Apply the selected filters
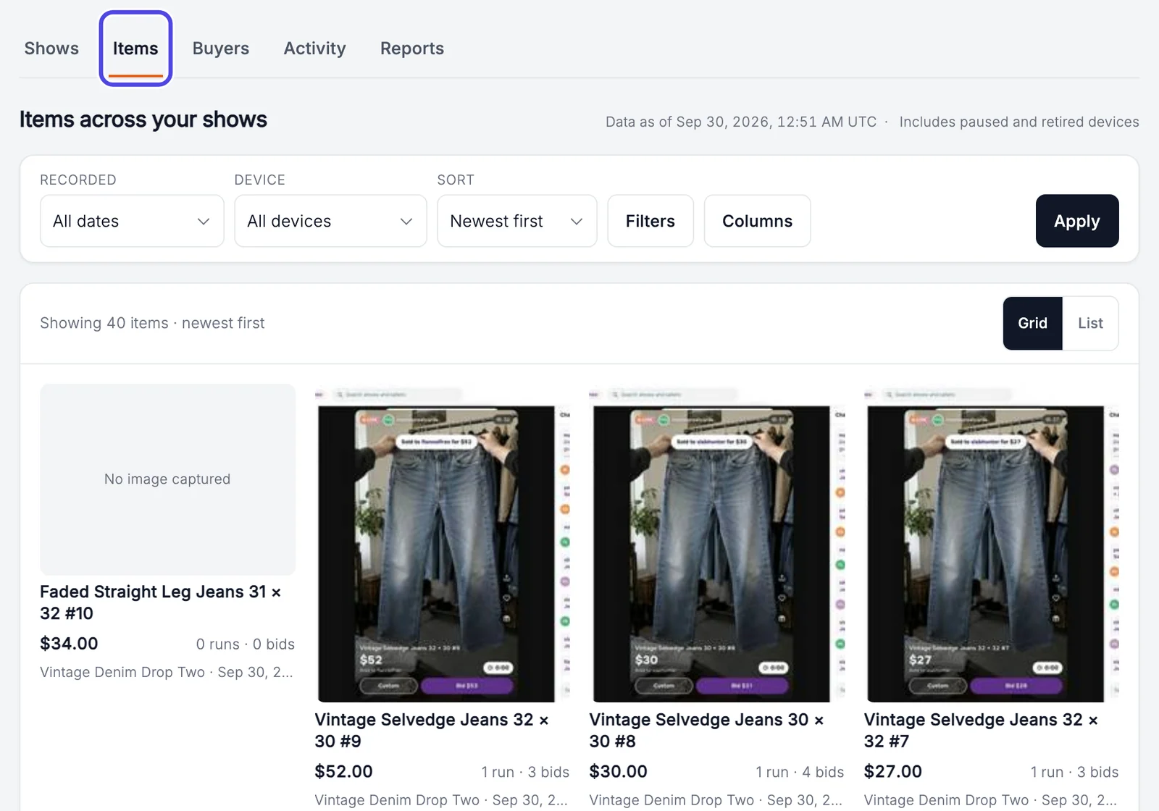Screen dimensions: 1159x811 coord(1077,221)
